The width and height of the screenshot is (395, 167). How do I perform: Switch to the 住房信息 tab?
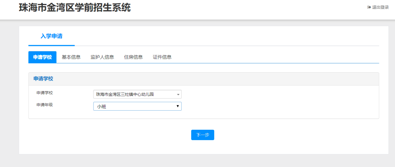click(133, 57)
